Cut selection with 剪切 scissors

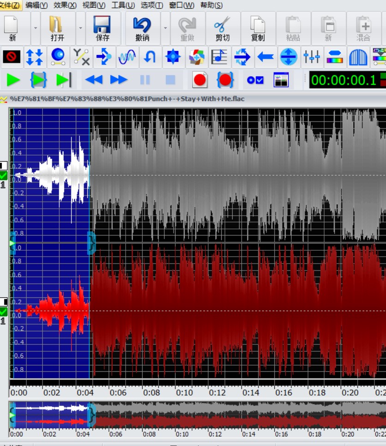pos(223,29)
